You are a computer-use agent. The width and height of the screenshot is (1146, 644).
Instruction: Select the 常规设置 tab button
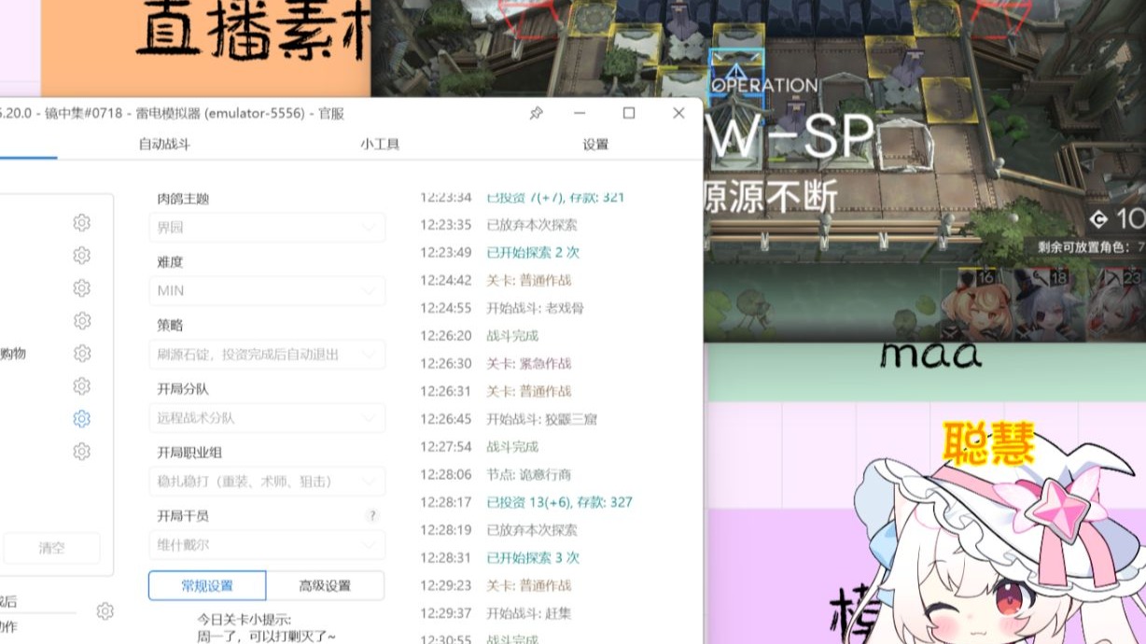coord(207,586)
